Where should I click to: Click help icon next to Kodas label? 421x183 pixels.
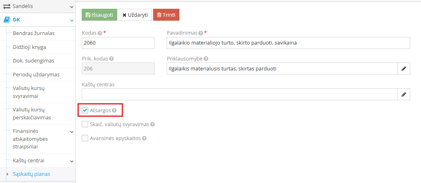[100, 33]
